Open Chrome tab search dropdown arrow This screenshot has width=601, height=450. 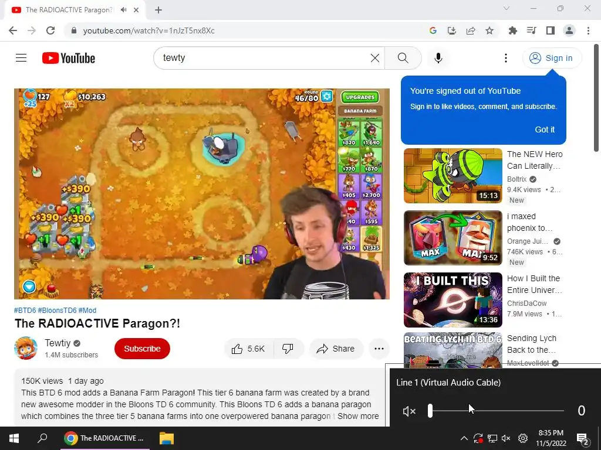[x=507, y=8]
